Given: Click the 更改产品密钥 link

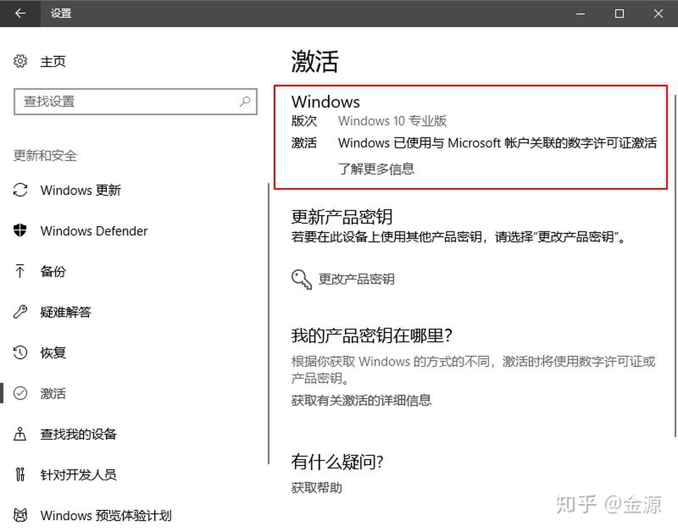Looking at the screenshot, I should coord(356,279).
